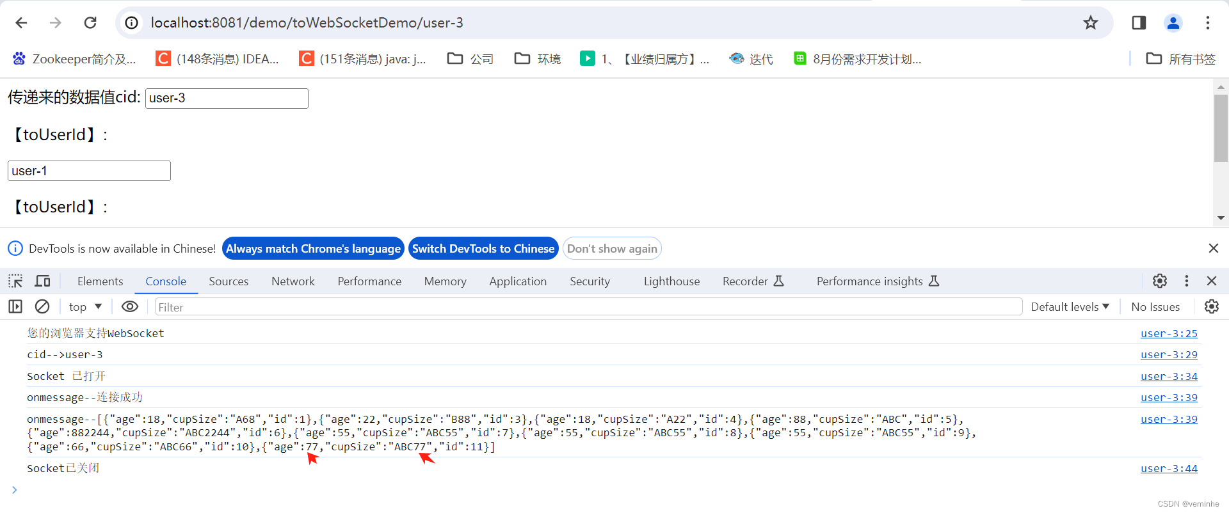Switch to the Performance insights tab
This screenshot has height=513, width=1229.
click(x=878, y=281)
